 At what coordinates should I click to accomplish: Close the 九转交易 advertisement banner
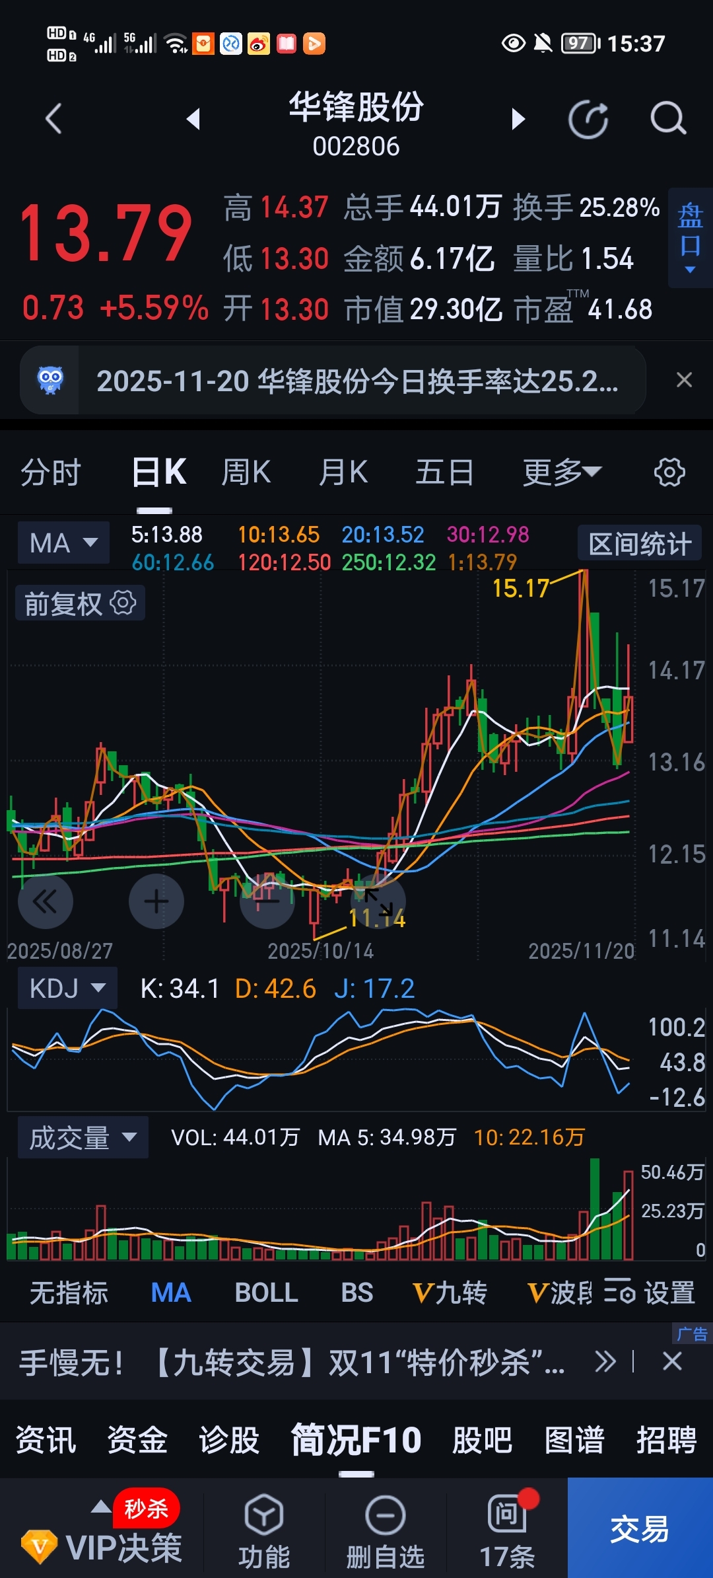pyautogui.click(x=672, y=1362)
